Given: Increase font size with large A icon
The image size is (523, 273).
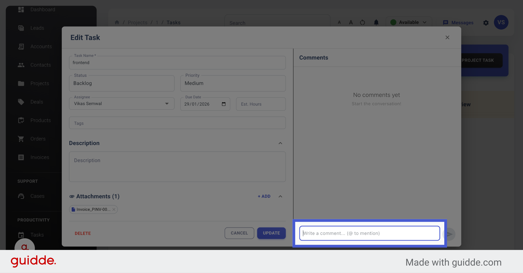Looking at the screenshot, I should [351, 22].
